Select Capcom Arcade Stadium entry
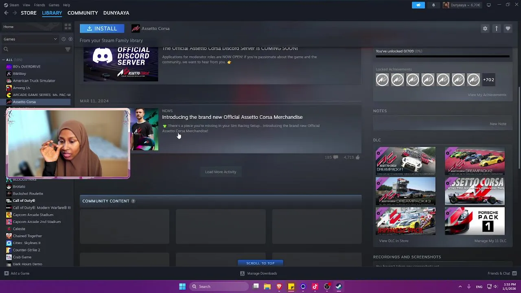This screenshot has width=521, height=293. [x=33, y=215]
